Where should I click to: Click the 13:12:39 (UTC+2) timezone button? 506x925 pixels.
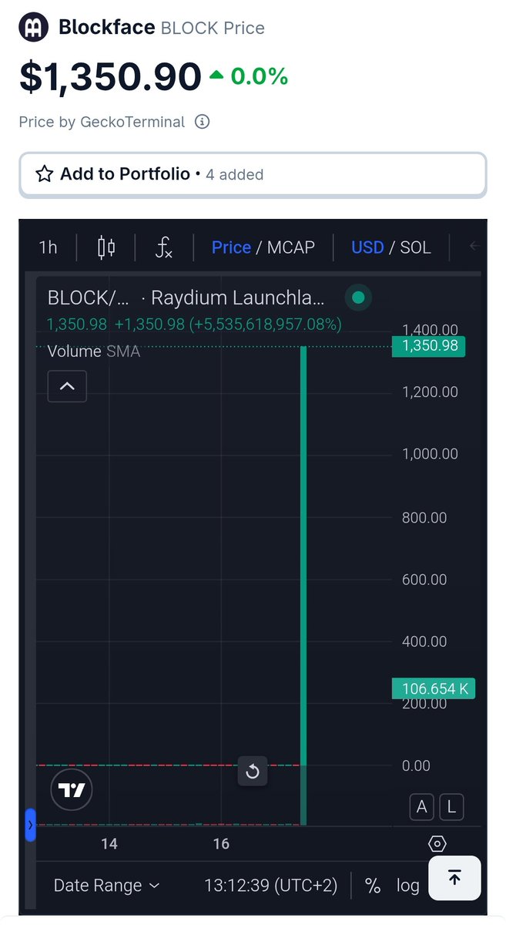click(x=270, y=886)
